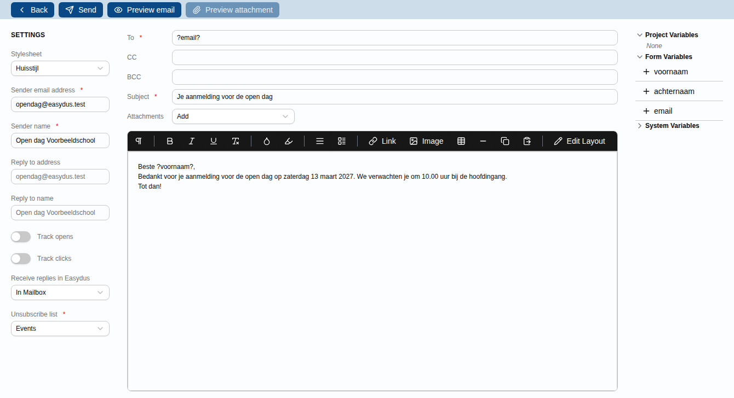This screenshot has height=398, width=734.
Task: Click the Sender email address field
Action: [60, 104]
